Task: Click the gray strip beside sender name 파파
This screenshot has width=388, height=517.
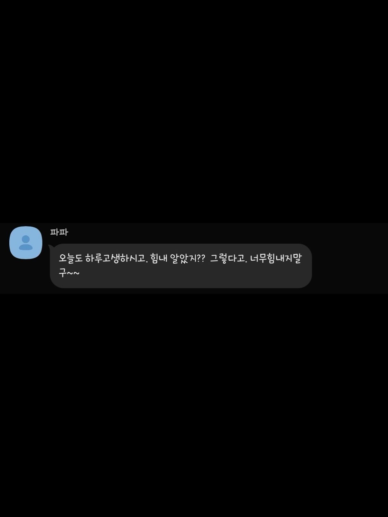Action: pos(225,232)
